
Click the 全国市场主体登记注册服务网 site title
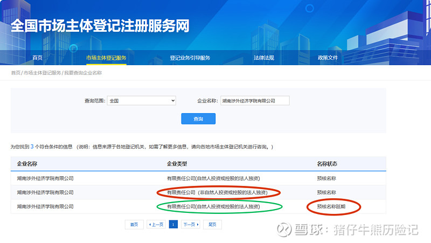(100, 26)
